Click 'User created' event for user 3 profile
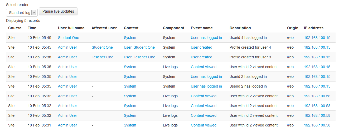The width and height of the screenshot is (339, 132). pyautogui.click(x=201, y=57)
